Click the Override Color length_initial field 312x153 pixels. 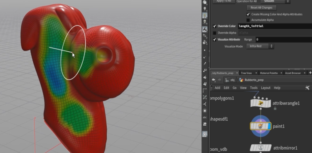coord(275,26)
